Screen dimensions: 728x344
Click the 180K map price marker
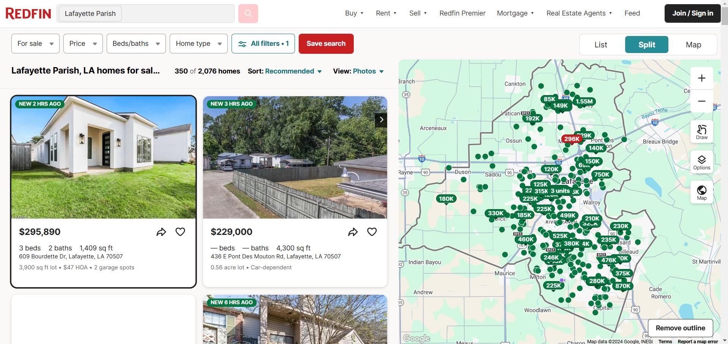pos(446,199)
